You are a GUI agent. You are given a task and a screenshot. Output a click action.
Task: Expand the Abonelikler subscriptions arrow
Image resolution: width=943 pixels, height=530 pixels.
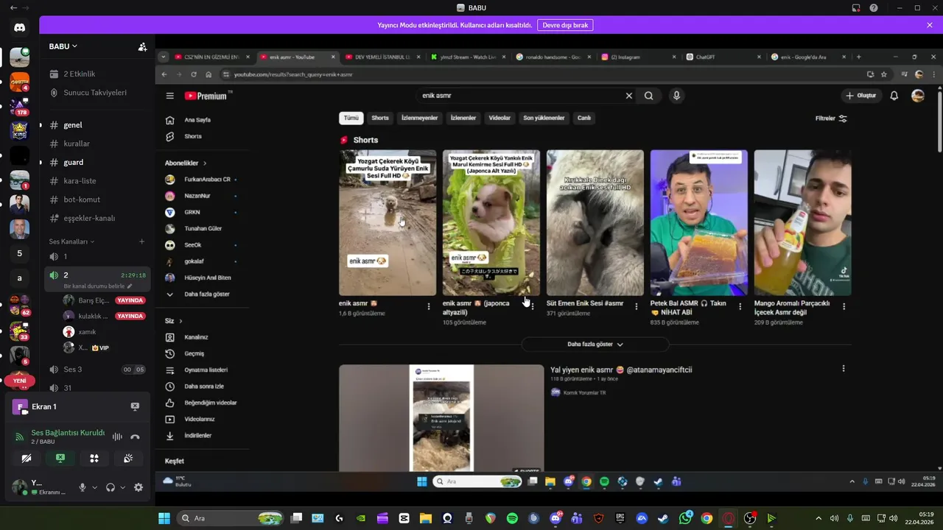point(205,163)
